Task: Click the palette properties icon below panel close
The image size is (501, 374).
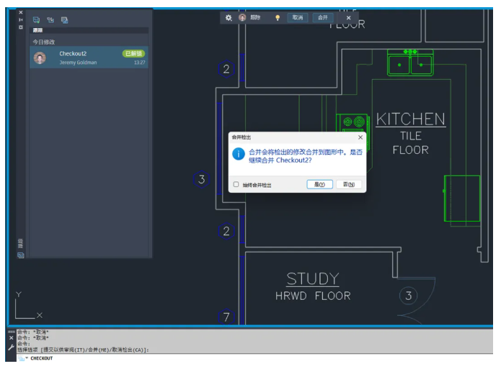Action: click(20, 27)
